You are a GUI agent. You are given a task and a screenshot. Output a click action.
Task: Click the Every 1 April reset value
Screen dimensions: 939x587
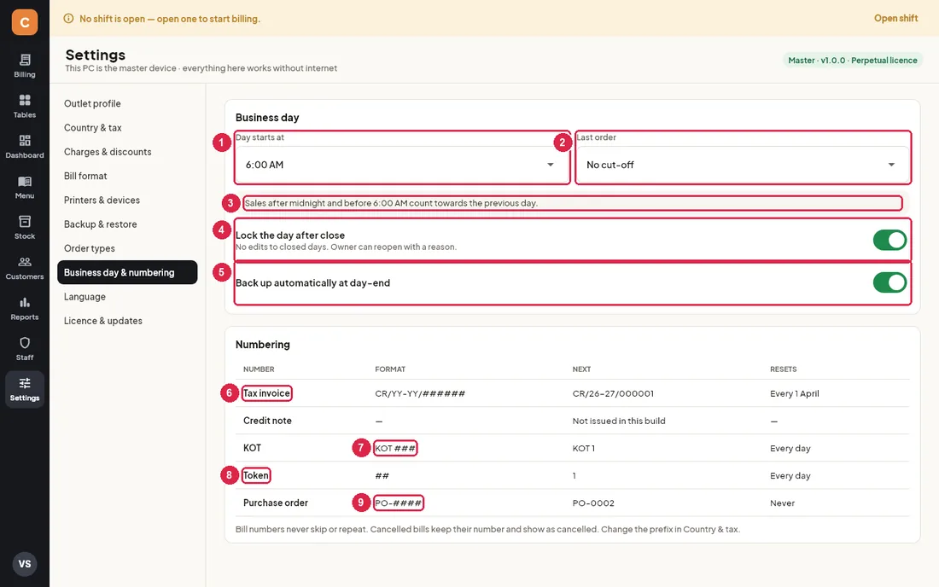(x=795, y=393)
